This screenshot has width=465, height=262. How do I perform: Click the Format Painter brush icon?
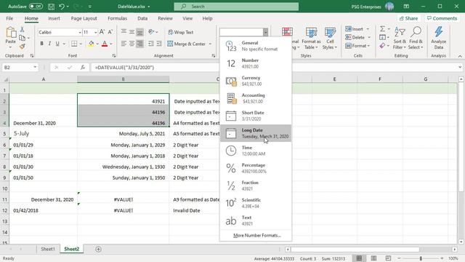(22, 46)
